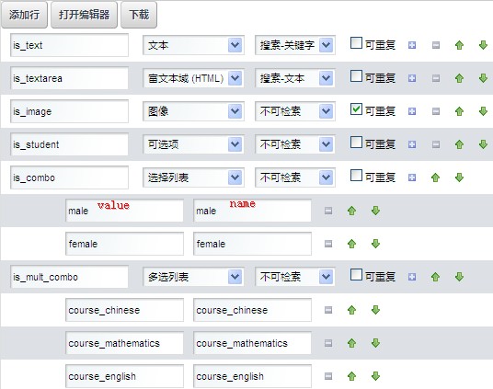Move male option down

[375, 211]
